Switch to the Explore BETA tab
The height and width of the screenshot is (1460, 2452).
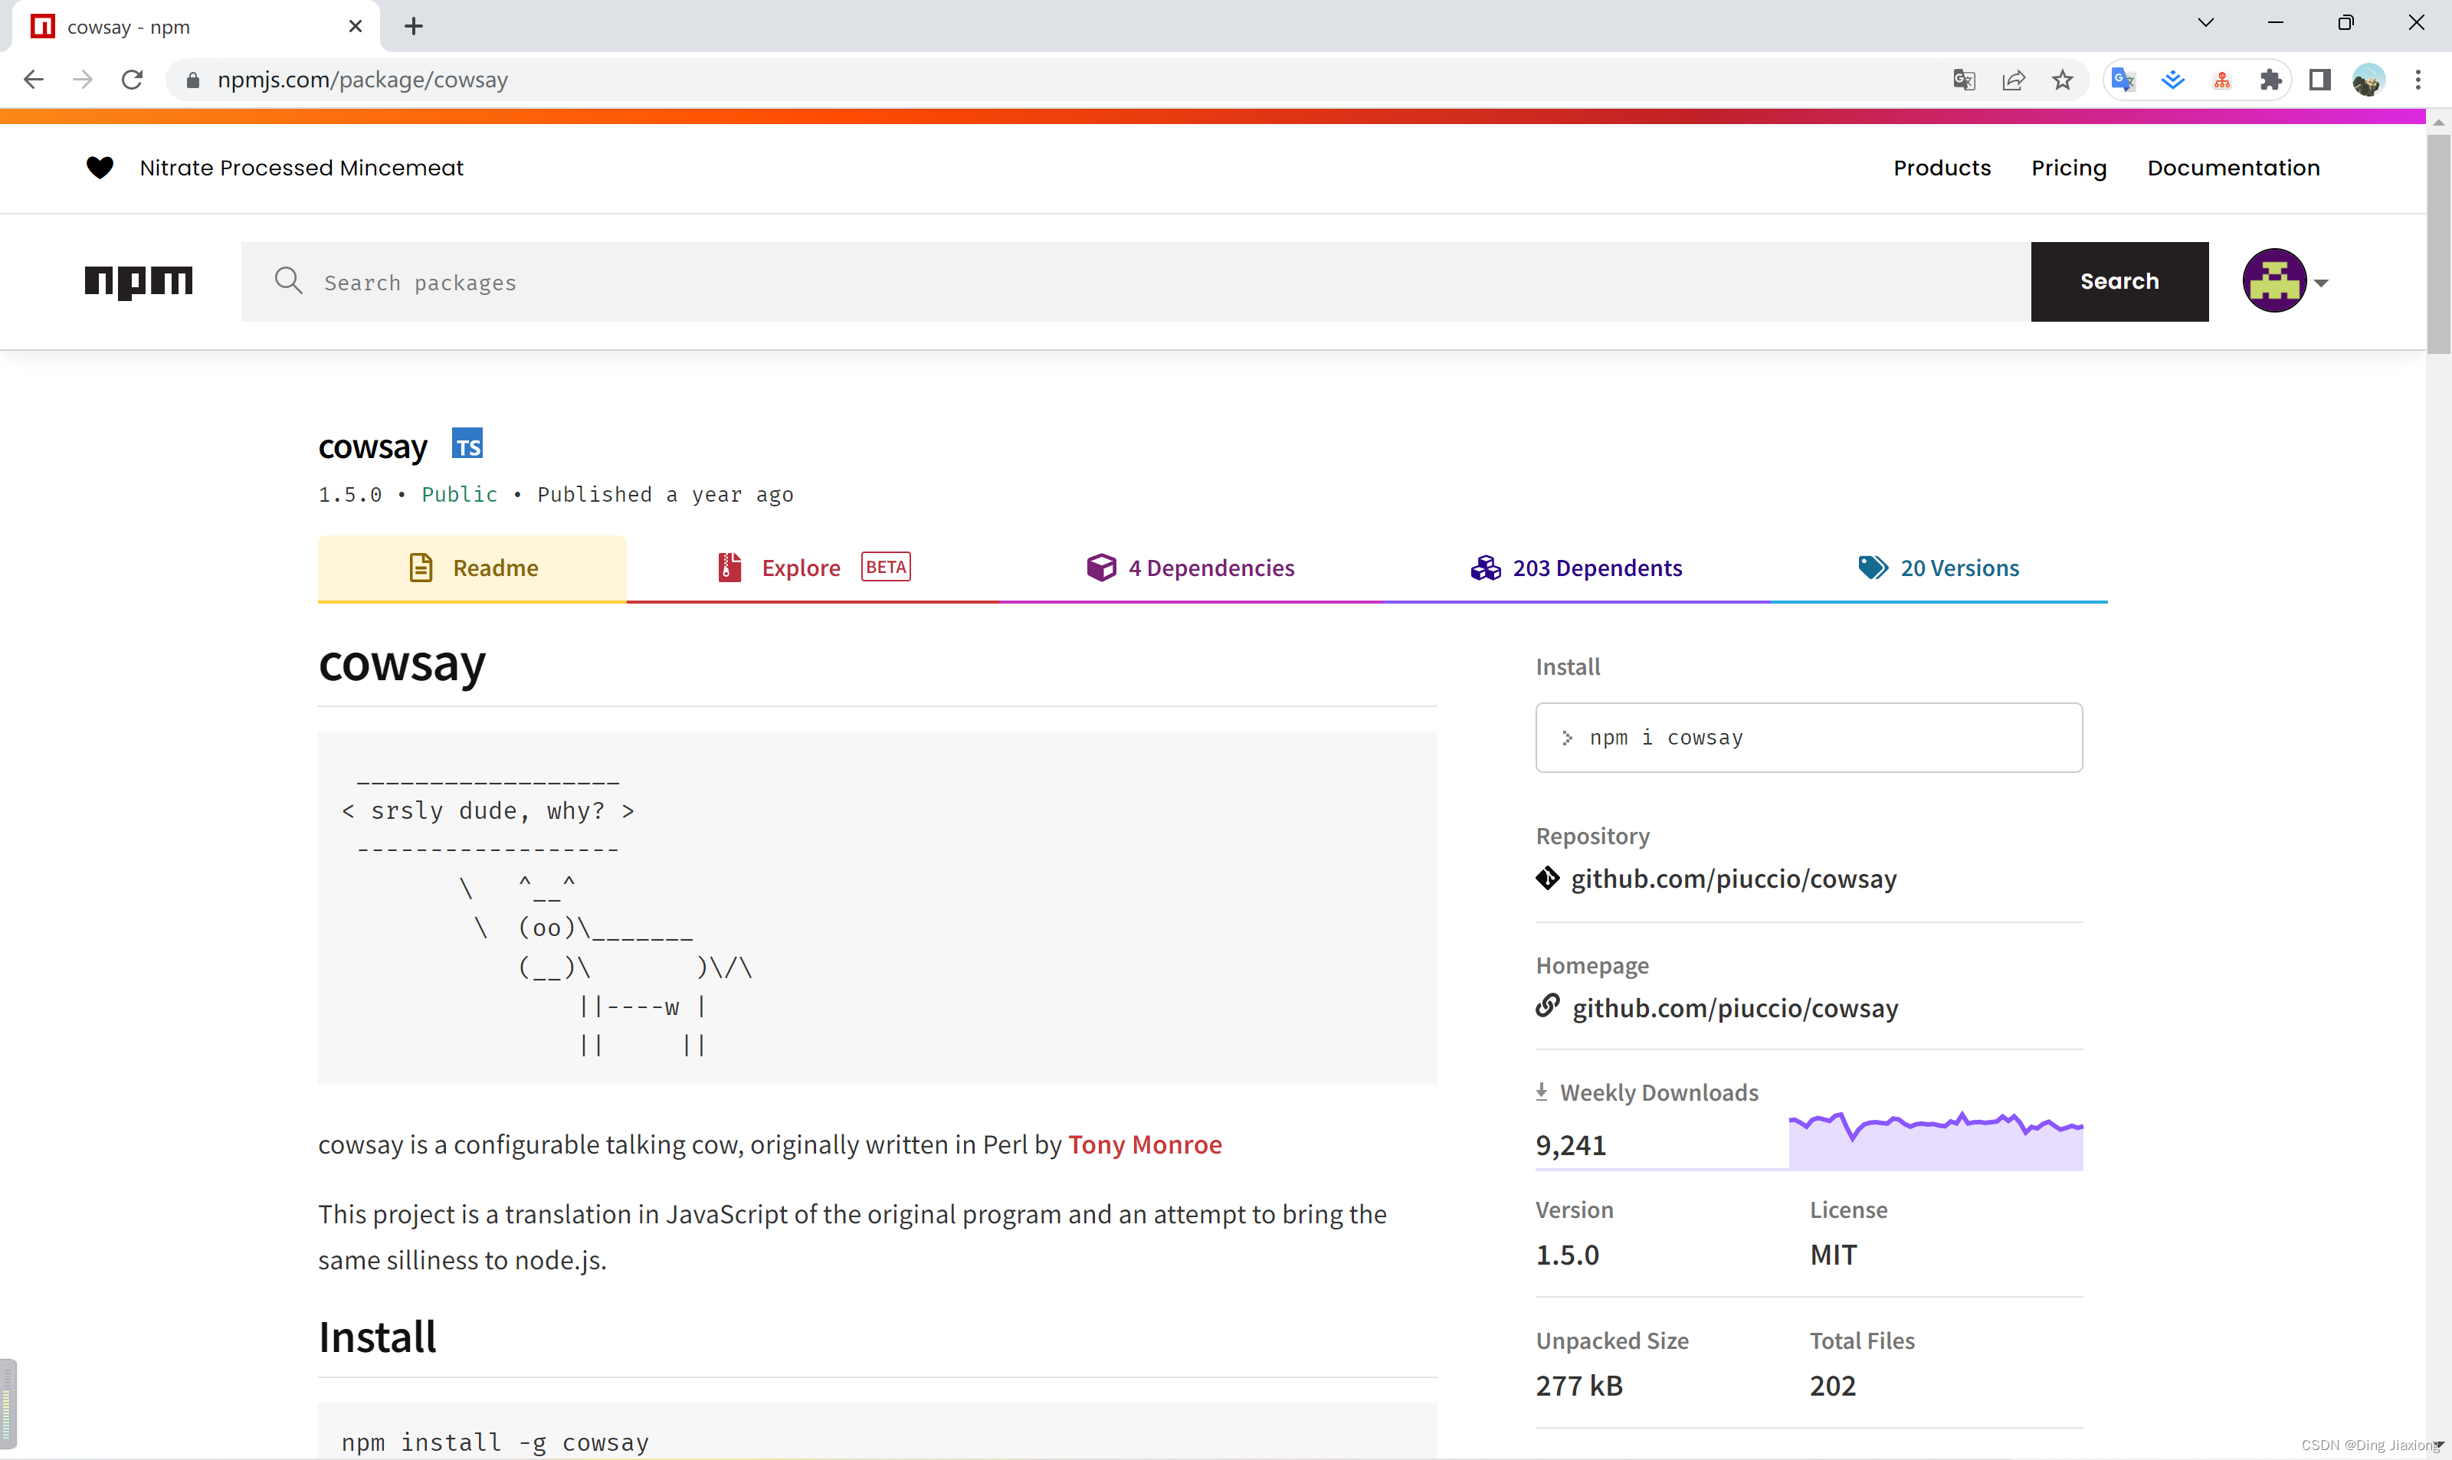click(x=814, y=568)
